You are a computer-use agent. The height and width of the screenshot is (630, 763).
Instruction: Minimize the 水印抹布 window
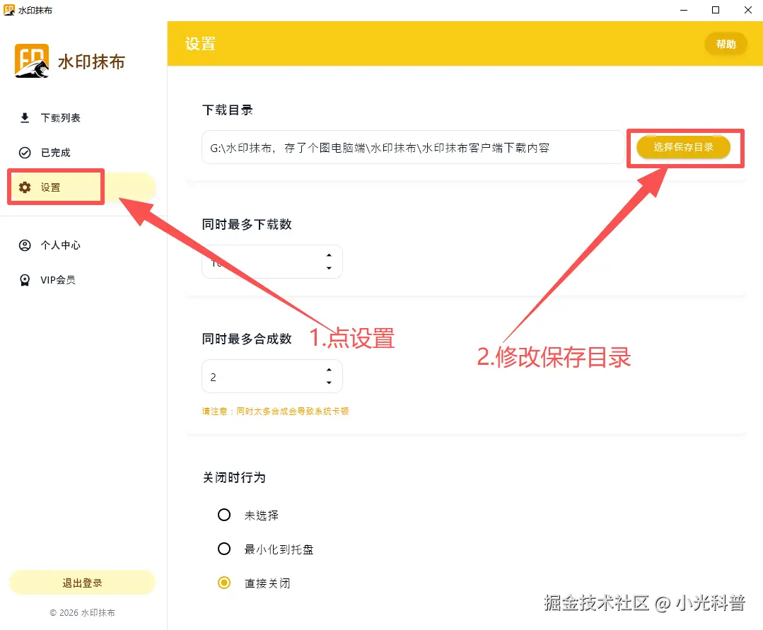point(684,10)
